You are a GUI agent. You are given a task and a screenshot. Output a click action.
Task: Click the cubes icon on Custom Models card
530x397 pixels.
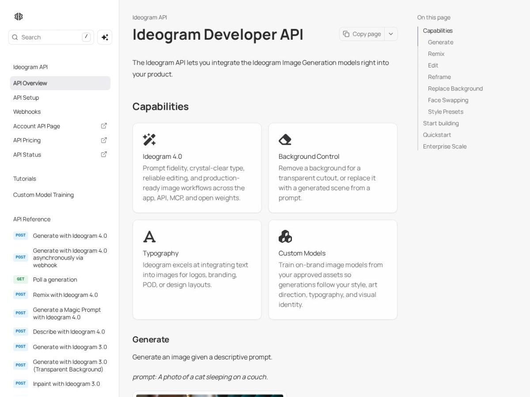coord(285,236)
